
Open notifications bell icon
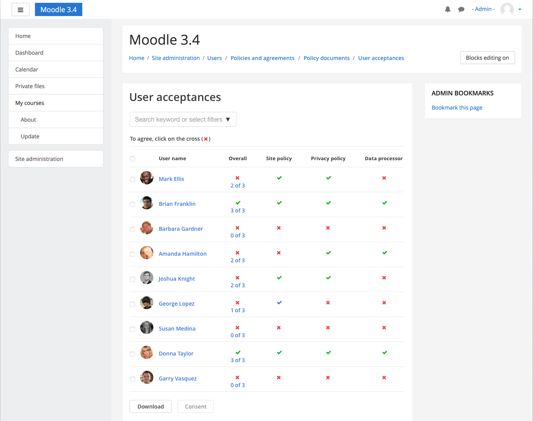[448, 9]
